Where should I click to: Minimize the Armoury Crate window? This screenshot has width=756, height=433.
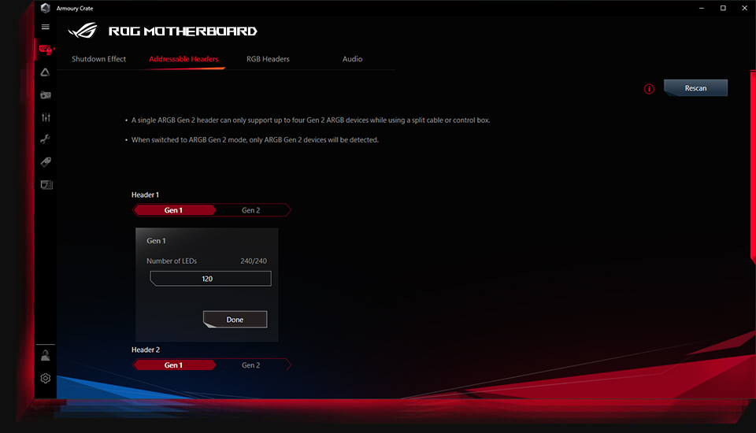click(x=702, y=8)
